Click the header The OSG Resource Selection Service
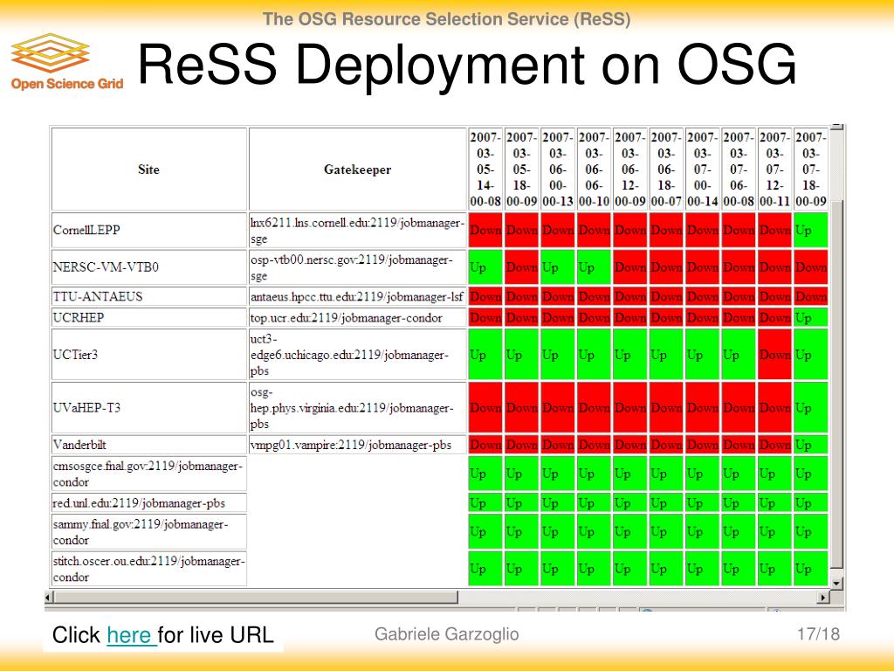894x671 pixels. coord(446,19)
